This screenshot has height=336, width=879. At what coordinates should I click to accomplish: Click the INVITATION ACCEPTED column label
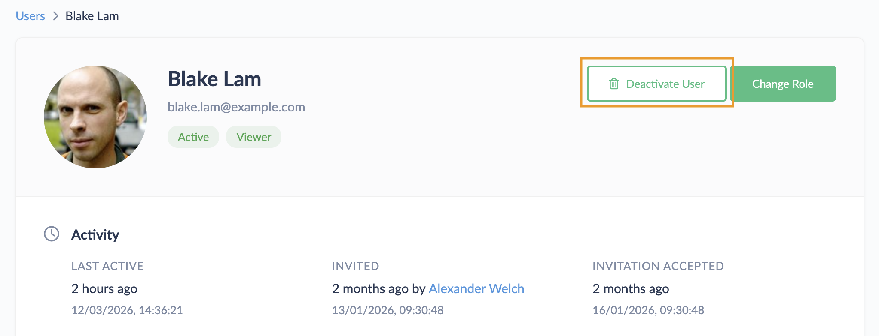click(658, 266)
